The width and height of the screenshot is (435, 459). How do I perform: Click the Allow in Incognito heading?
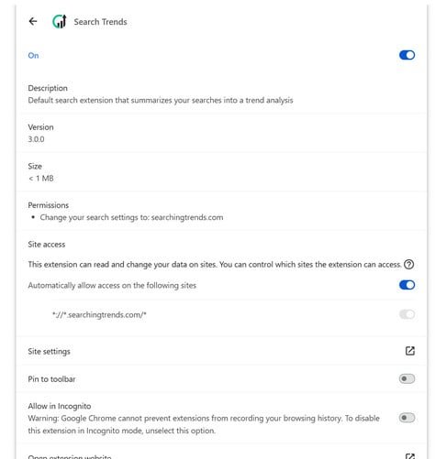(60, 406)
